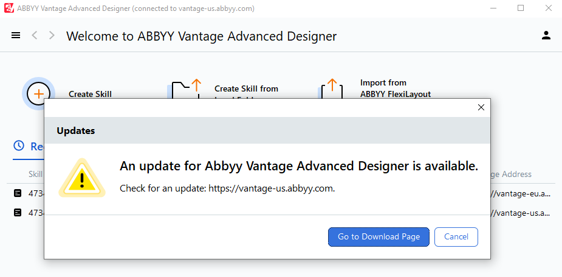
Task: Click the yellow warning triangle icon
Action: pos(82,178)
